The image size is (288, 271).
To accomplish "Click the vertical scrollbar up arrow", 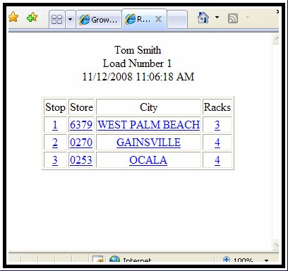I will (x=276, y=38).
